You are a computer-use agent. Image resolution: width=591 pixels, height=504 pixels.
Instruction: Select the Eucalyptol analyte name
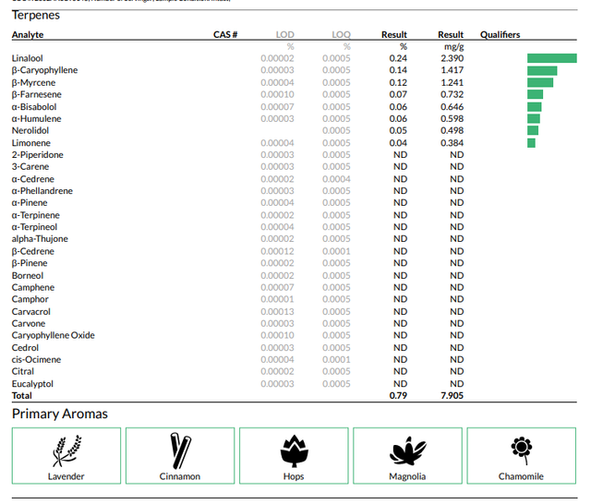coord(32,384)
